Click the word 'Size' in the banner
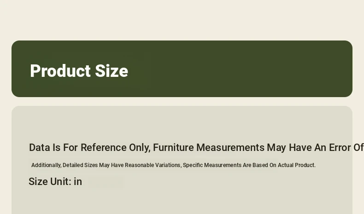The height and width of the screenshot is (214, 364). pos(112,71)
